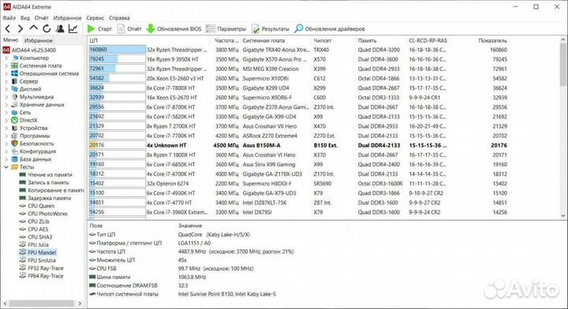Viewport: 568px width, 309px height.
Task: Switch to the Избранное sidebar tab
Action: (39, 40)
